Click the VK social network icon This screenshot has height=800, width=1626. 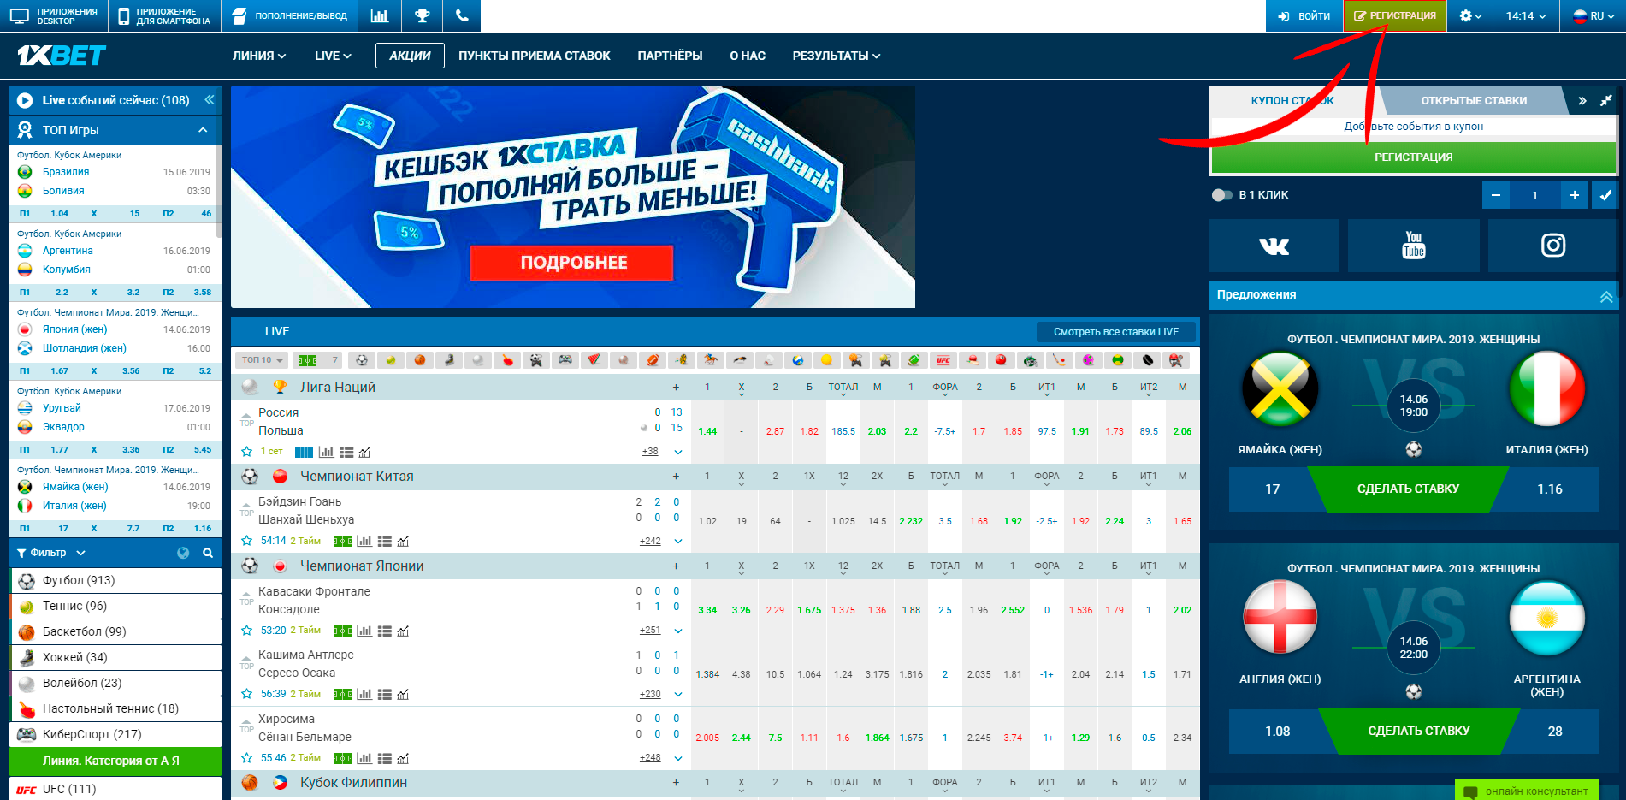pos(1274,246)
